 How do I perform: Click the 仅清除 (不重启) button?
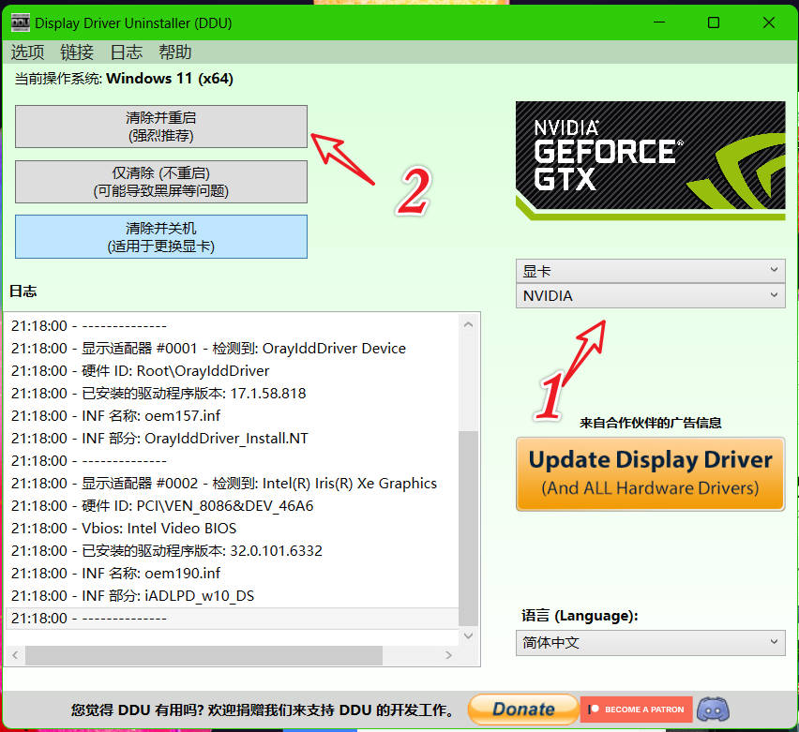[161, 182]
